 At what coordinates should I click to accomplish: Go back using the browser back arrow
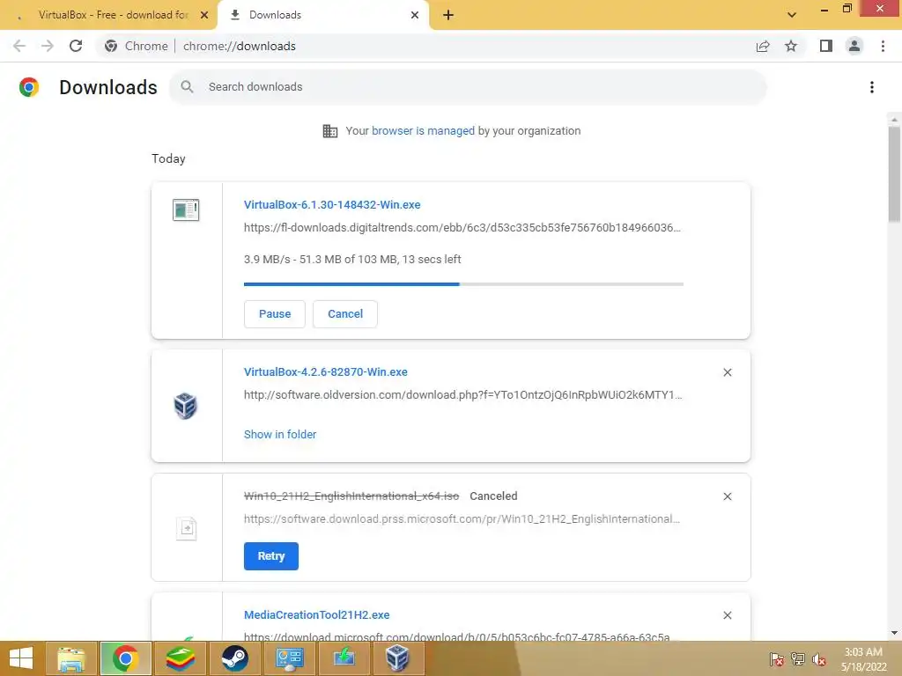tap(19, 46)
